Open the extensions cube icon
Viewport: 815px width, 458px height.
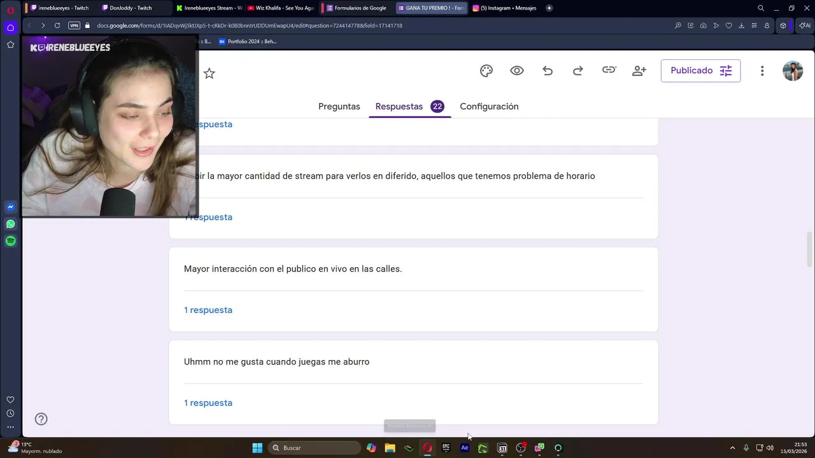[783, 25]
